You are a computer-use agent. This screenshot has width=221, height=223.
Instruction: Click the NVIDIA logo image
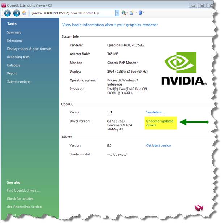(x=184, y=68)
